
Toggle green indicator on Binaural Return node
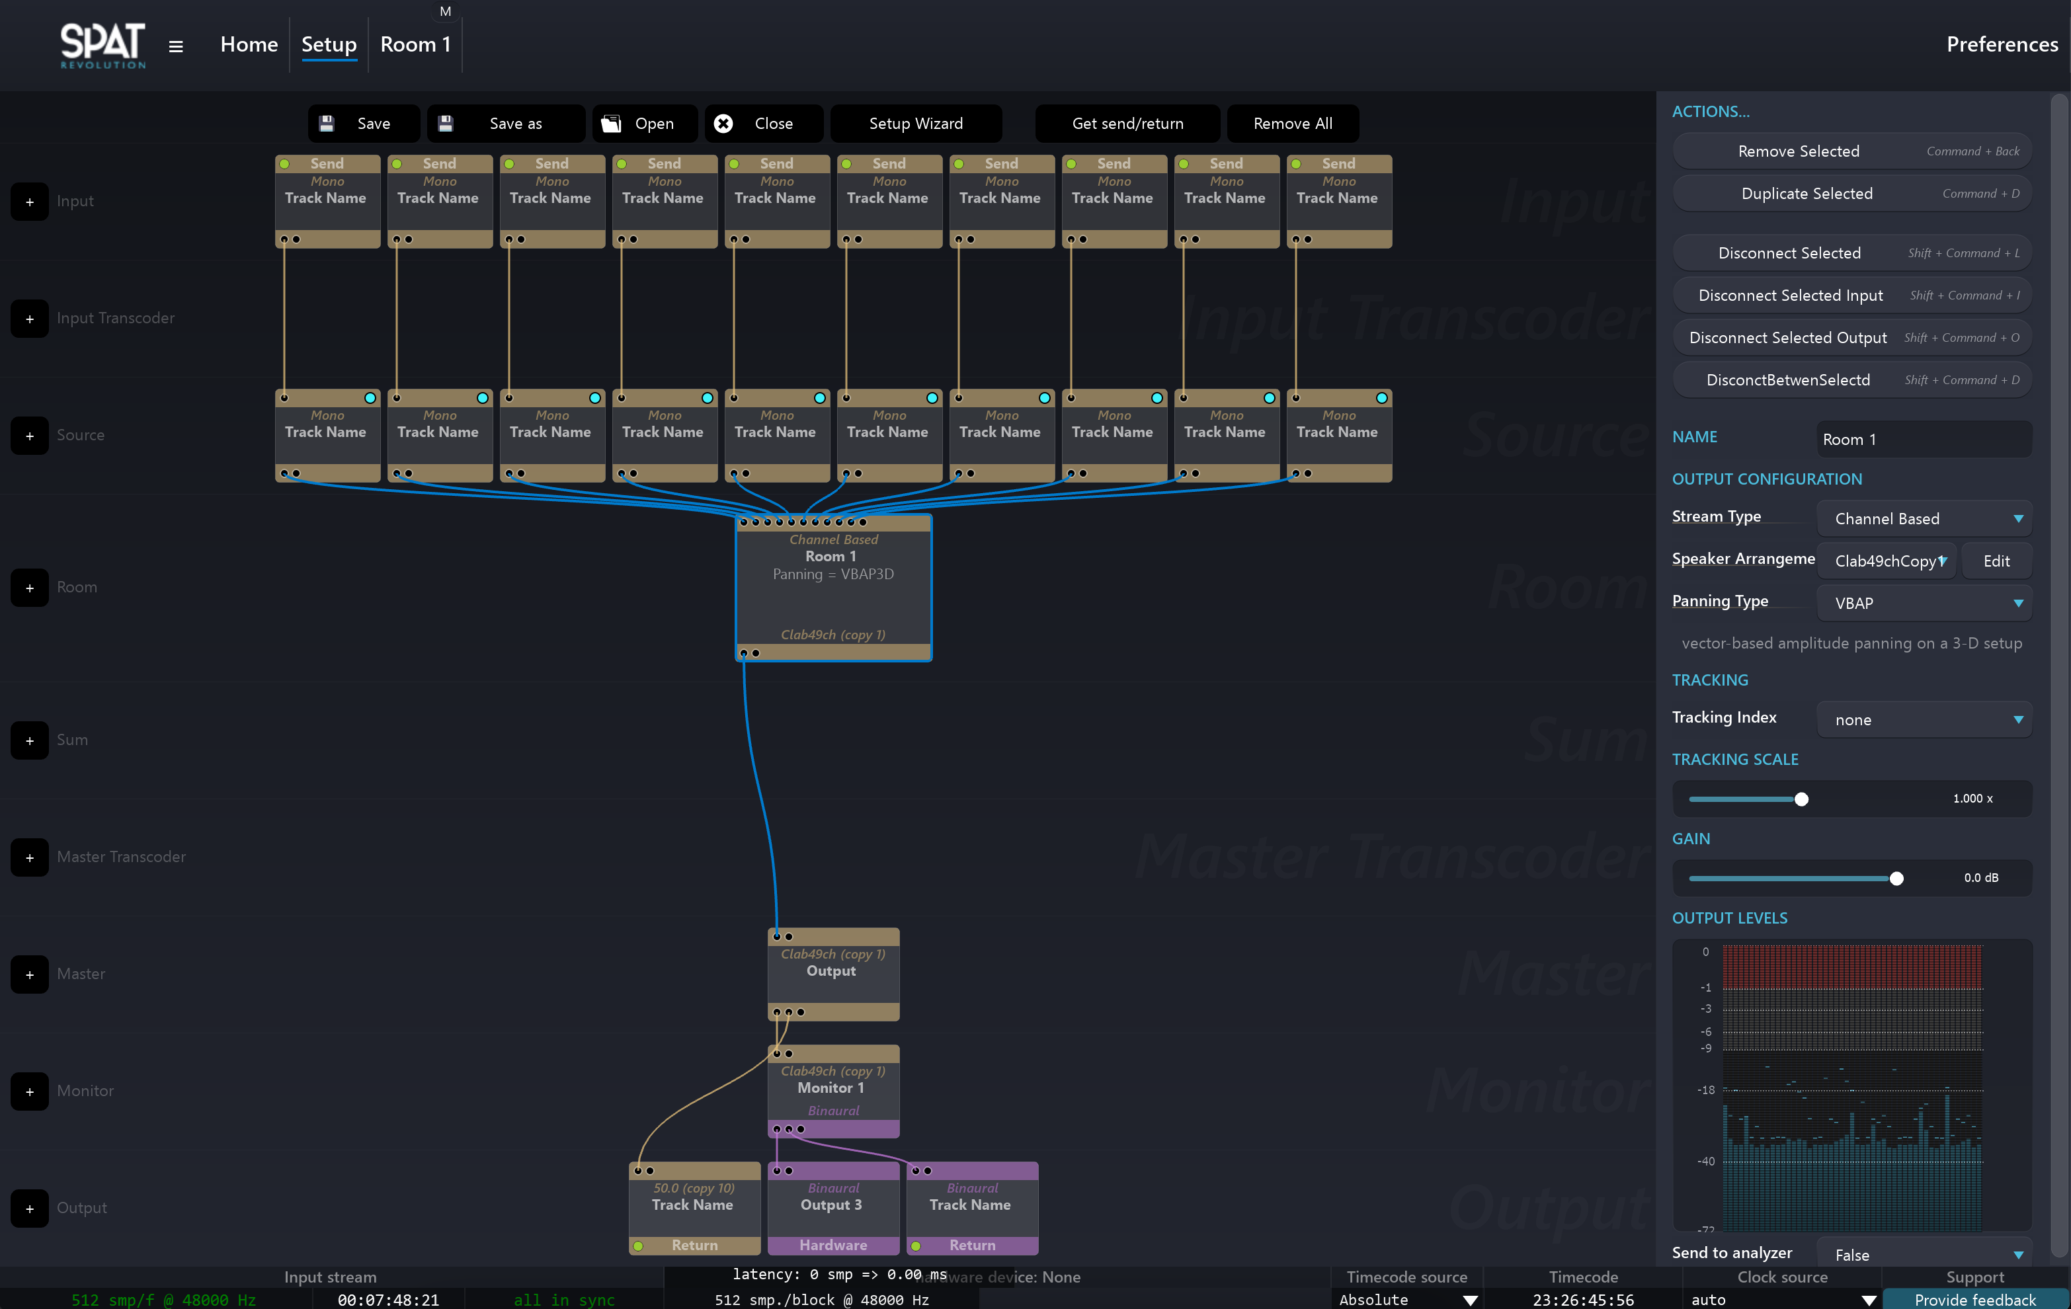pyautogui.click(x=917, y=1246)
